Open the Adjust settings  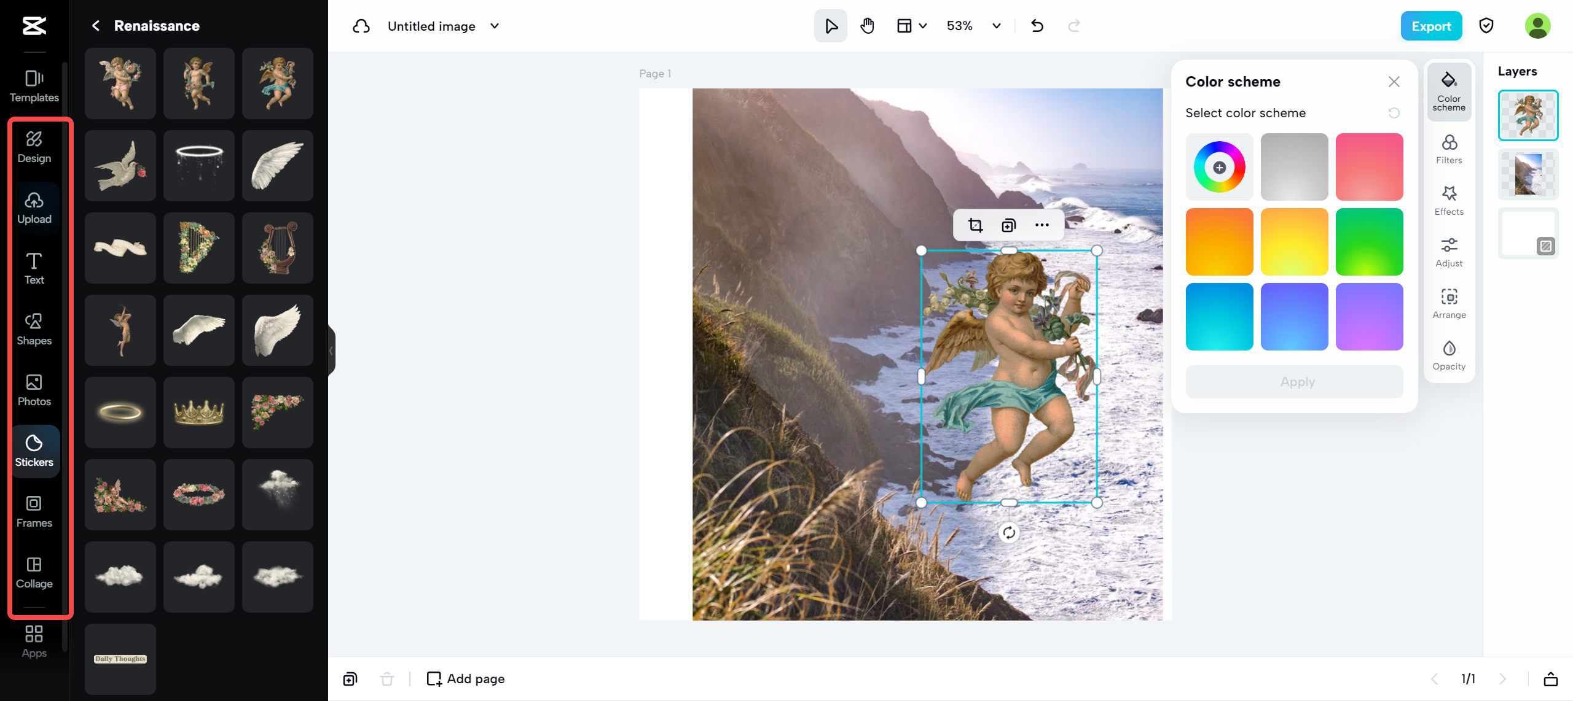point(1449,253)
